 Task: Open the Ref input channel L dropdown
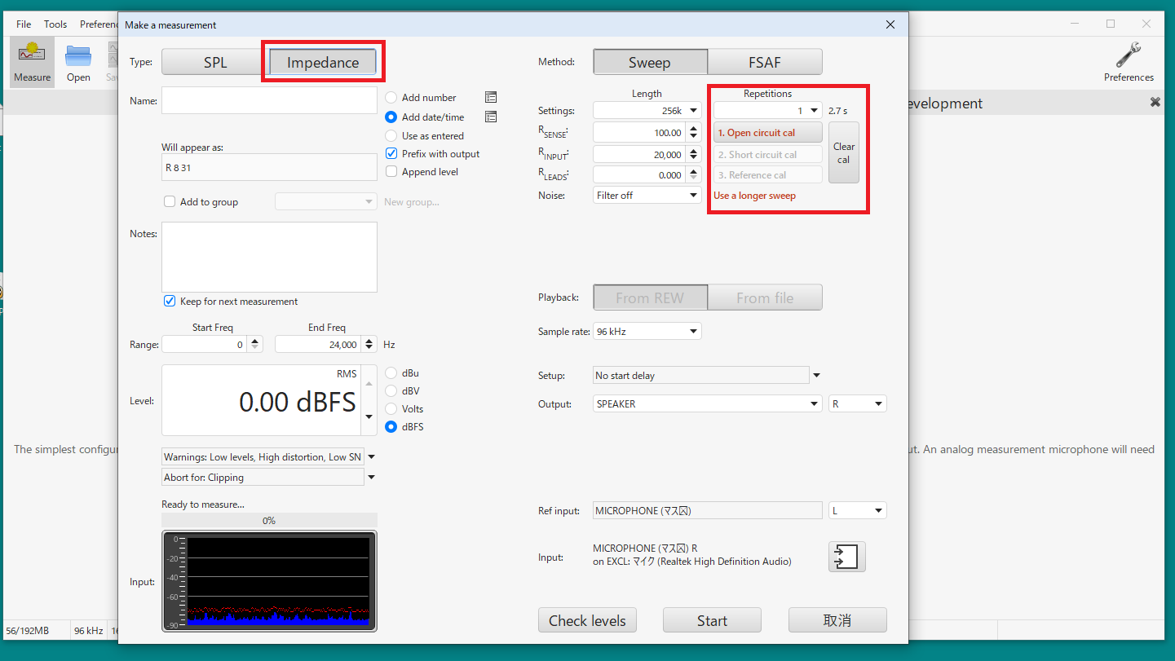tap(857, 510)
